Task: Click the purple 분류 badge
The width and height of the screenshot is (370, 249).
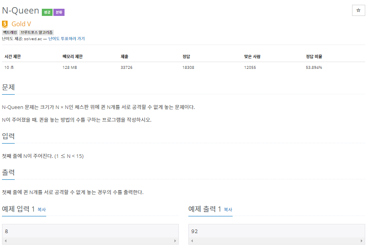Action: click(x=59, y=12)
